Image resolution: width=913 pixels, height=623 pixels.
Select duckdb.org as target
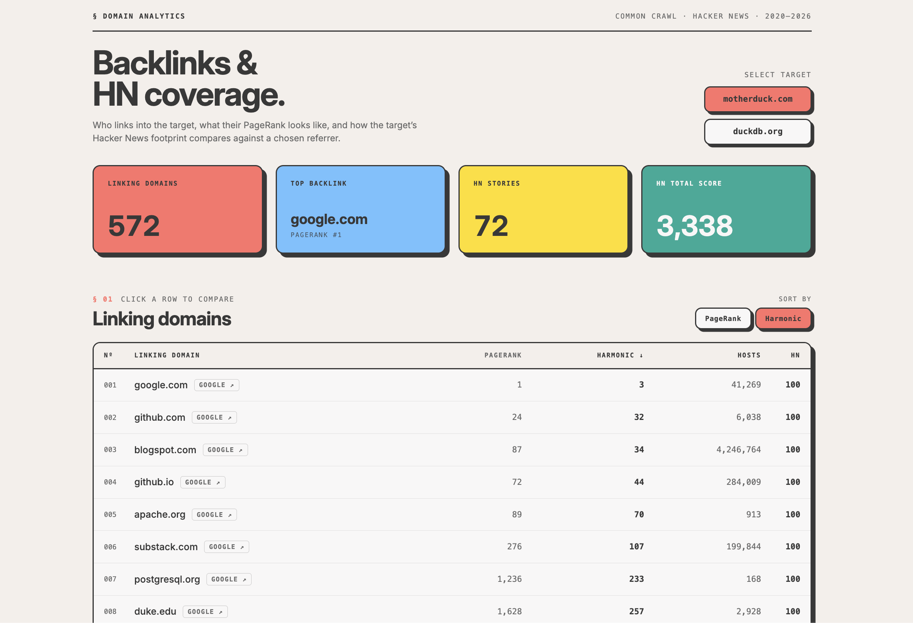(758, 131)
